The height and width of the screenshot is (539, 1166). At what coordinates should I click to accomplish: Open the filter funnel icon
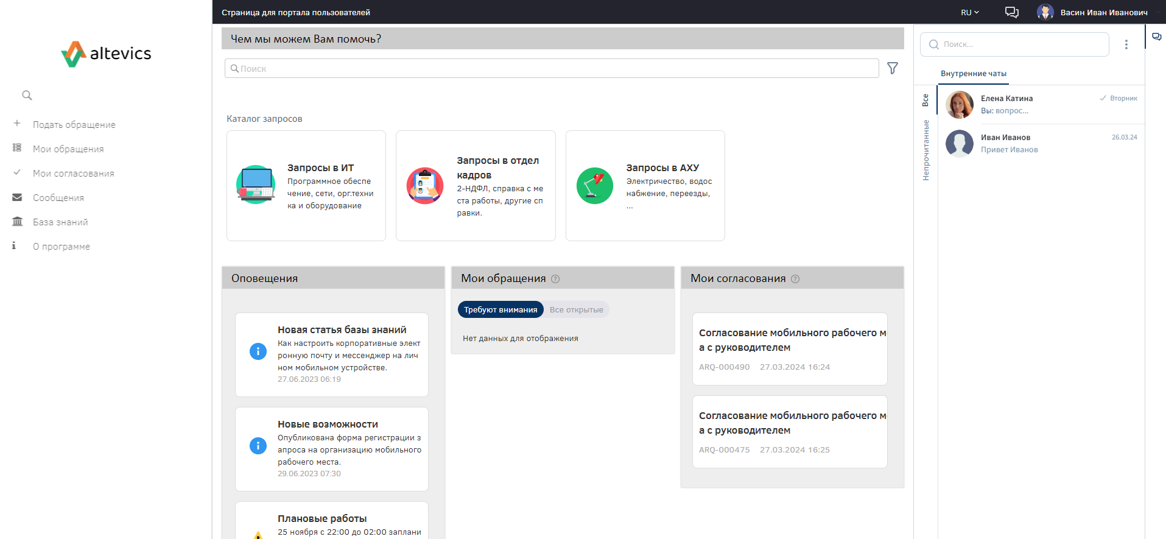point(892,68)
